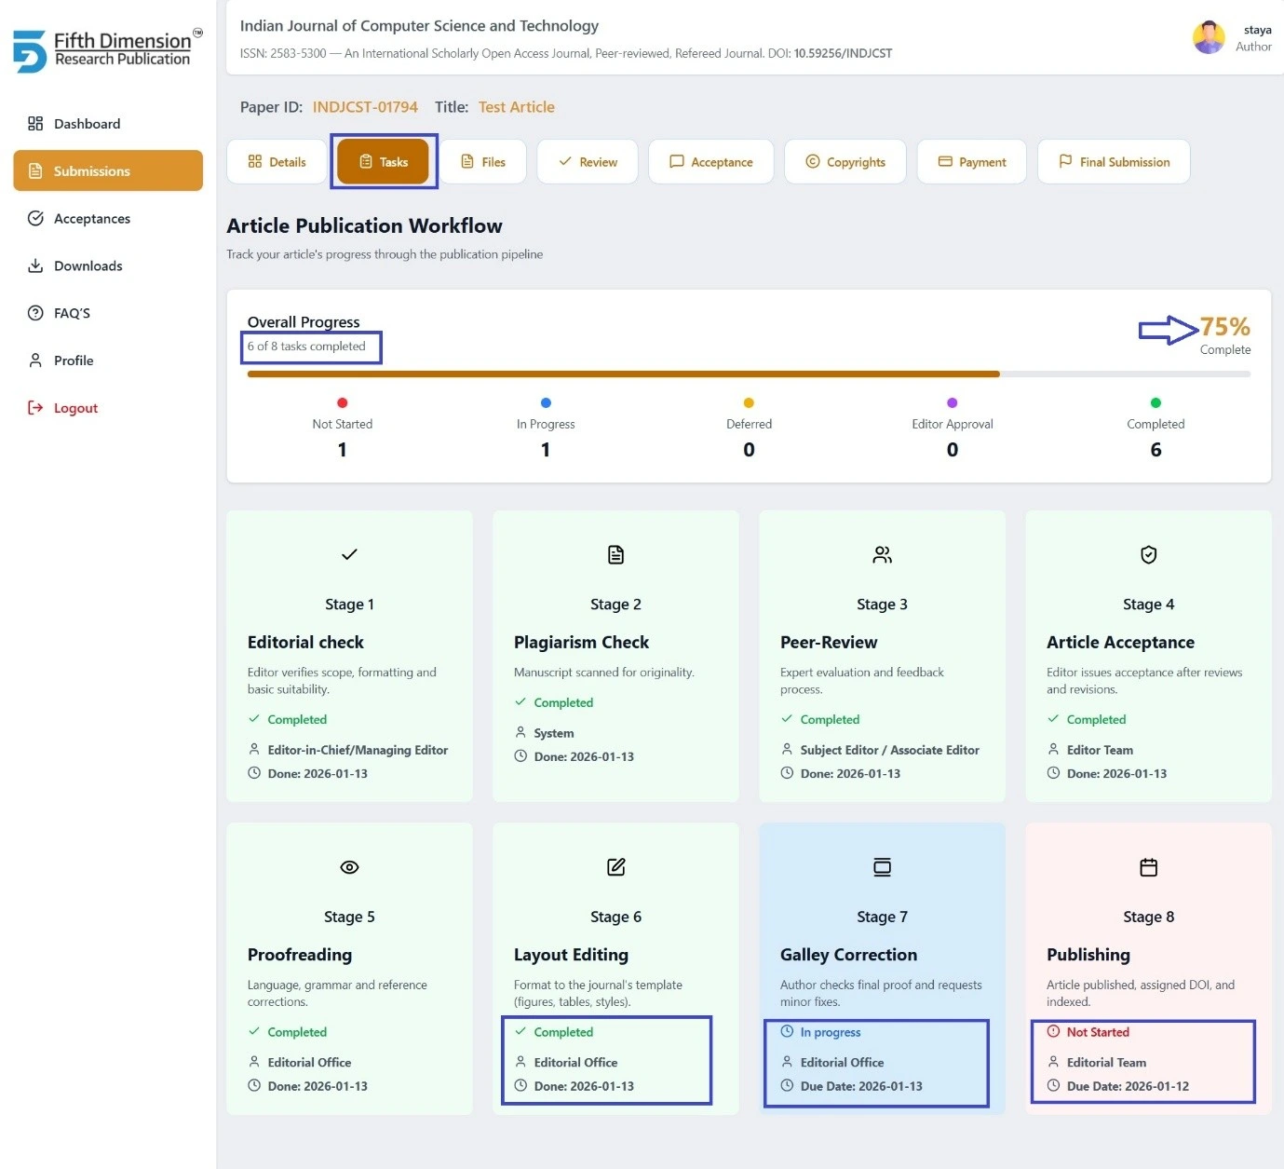This screenshot has width=1284, height=1169.
Task: Click the alert icon beside Not Started
Action: point(1053,1031)
